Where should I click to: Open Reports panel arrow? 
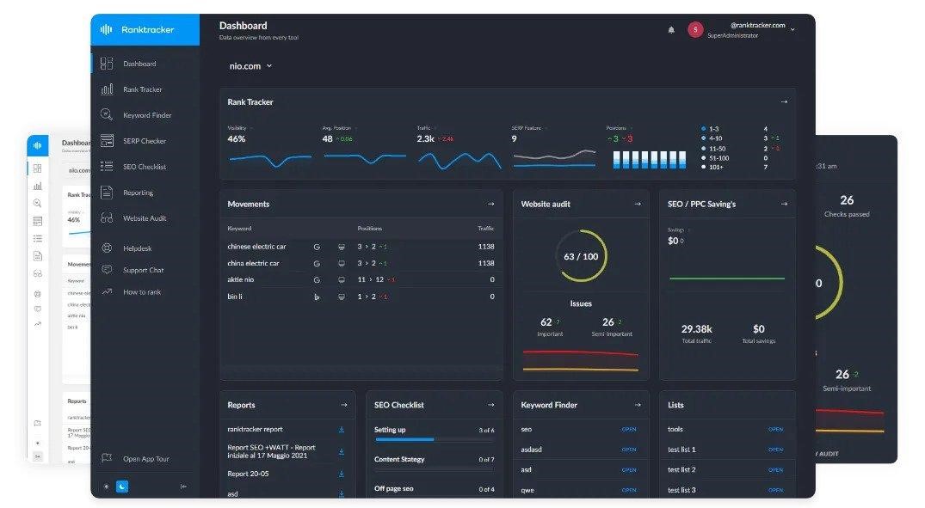tap(344, 405)
